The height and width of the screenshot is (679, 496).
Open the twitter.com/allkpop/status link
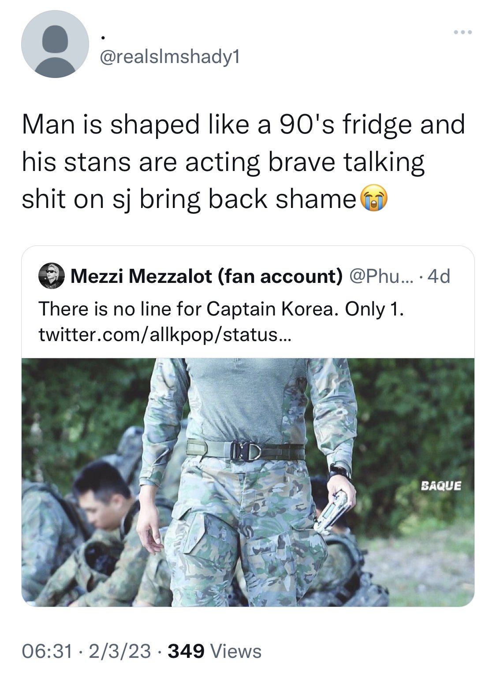tap(165, 334)
